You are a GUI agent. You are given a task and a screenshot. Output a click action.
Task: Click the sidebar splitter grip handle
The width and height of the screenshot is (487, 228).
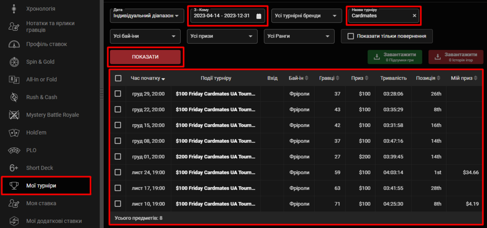click(x=101, y=94)
